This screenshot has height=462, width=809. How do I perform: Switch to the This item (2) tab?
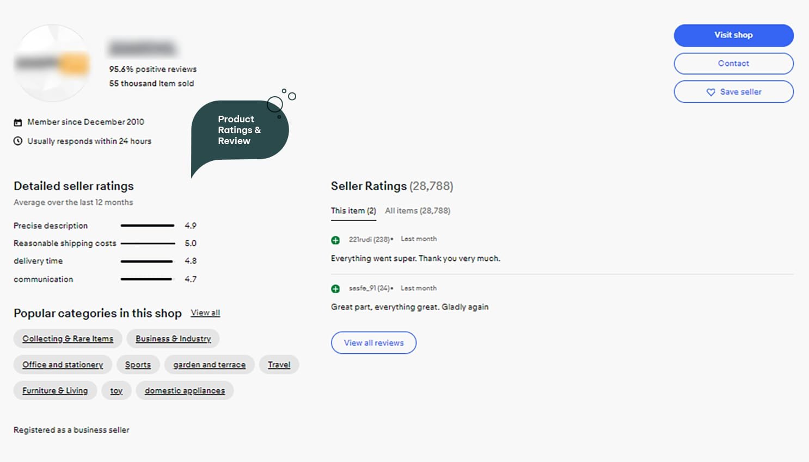pyautogui.click(x=353, y=211)
